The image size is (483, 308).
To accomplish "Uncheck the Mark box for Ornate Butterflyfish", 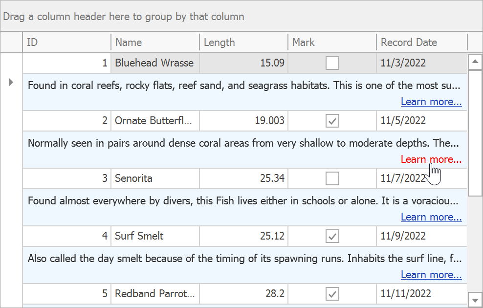I will point(332,121).
